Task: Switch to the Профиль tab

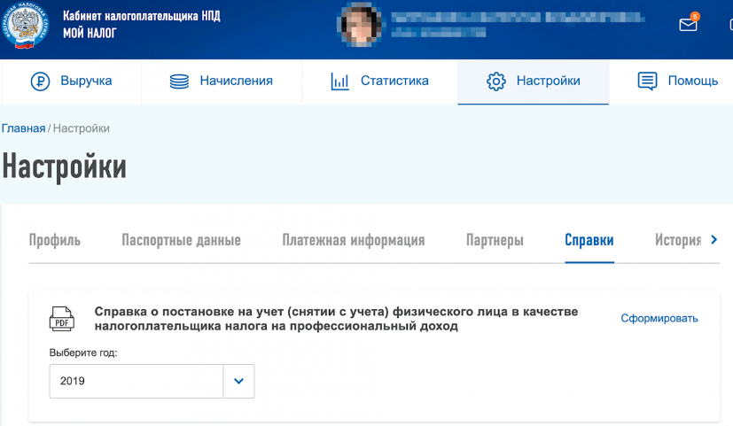Action: (x=55, y=240)
